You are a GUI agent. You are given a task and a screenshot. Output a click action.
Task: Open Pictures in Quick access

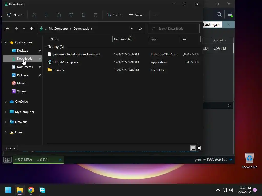click(x=23, y=75)
